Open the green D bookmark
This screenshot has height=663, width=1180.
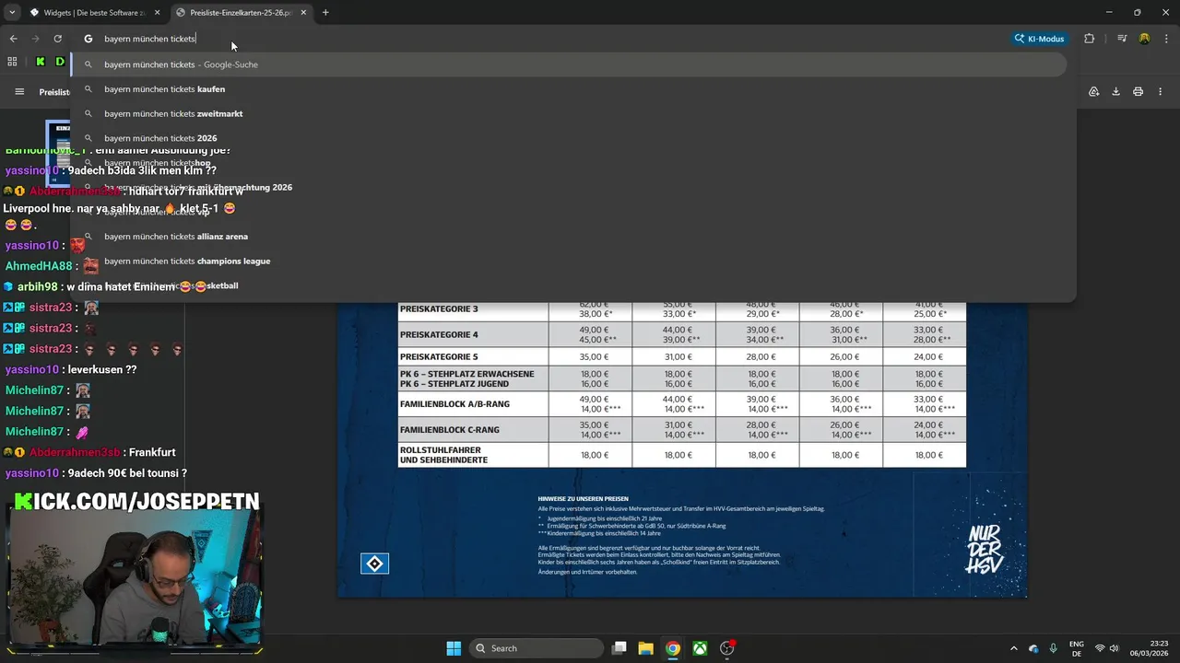(x=60, y=62)
